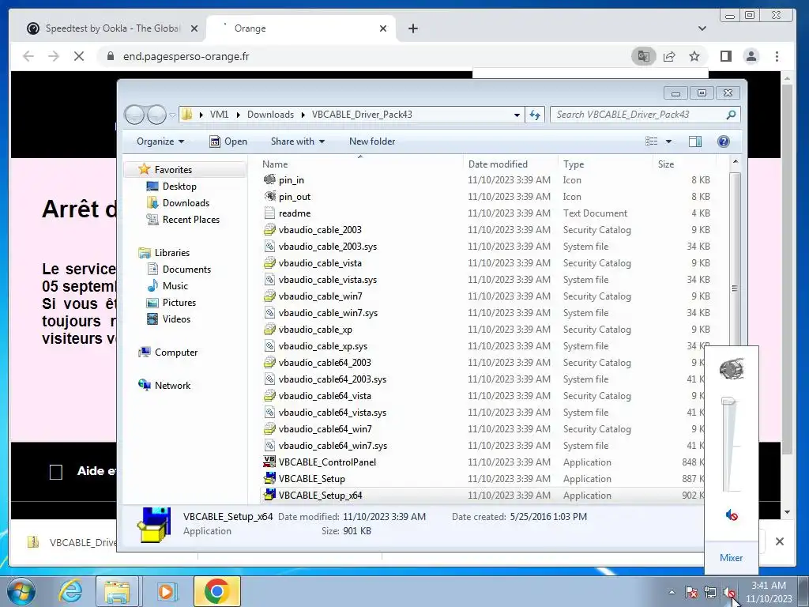Sort by Type column header
The height and width of the screenshot is (607, 809).
click(604, 164)
